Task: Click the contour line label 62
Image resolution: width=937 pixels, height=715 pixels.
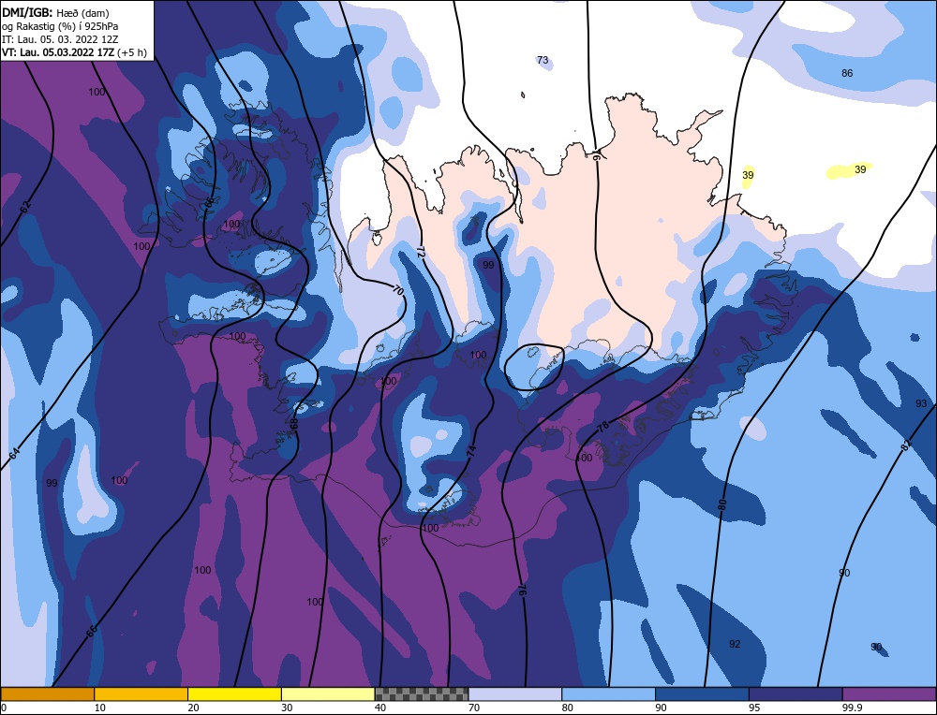Action: (x=24, y=207)
